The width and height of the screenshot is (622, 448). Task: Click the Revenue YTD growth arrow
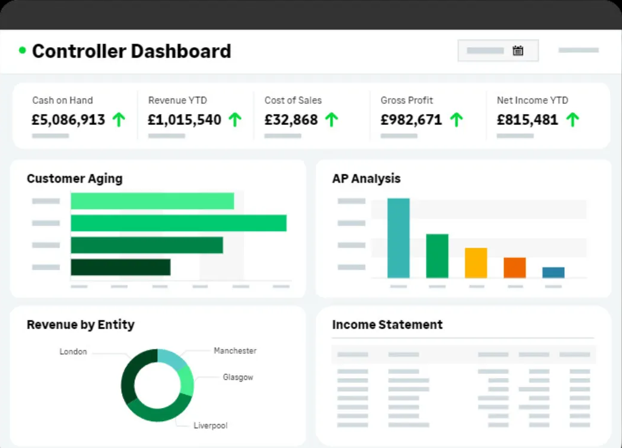tap(233, 119)
